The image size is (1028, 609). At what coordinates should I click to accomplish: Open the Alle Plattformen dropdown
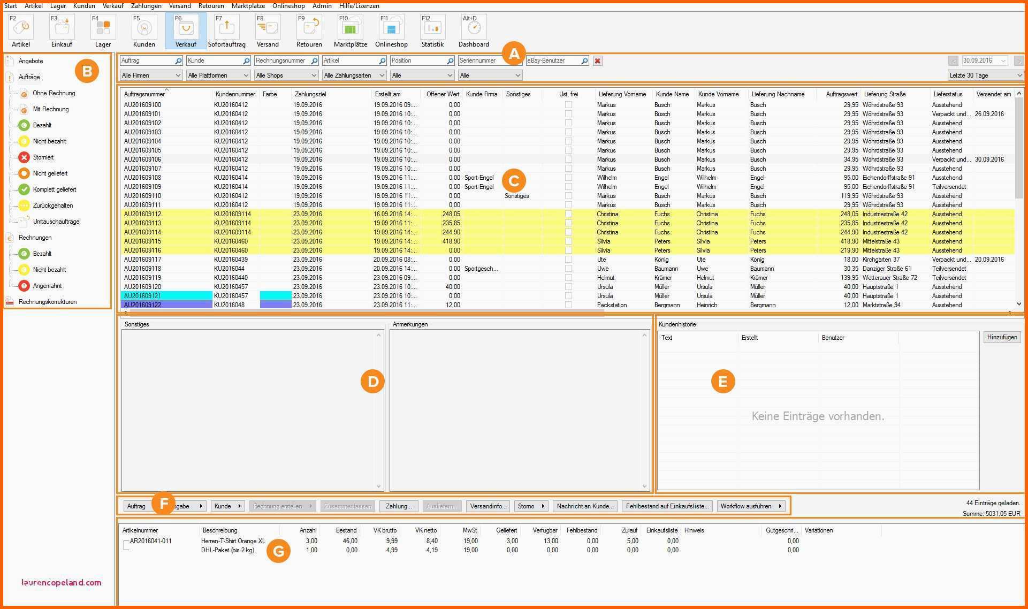(218, 75)
